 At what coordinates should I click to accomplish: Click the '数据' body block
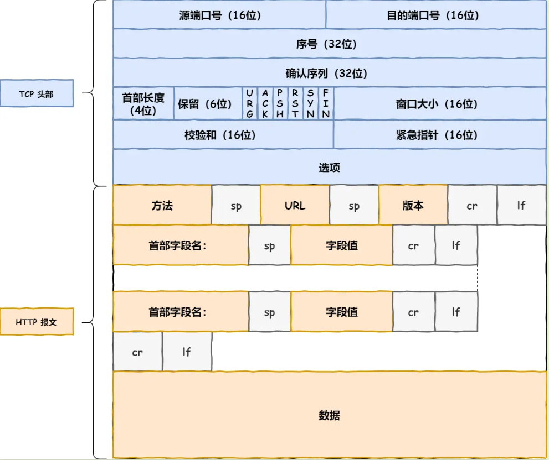330,415
